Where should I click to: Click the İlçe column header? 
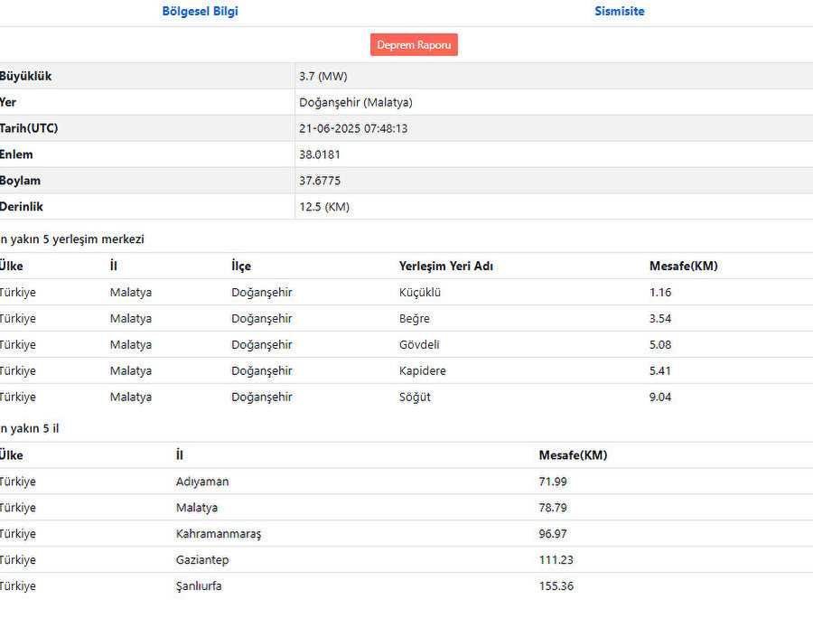click(241, 267)
